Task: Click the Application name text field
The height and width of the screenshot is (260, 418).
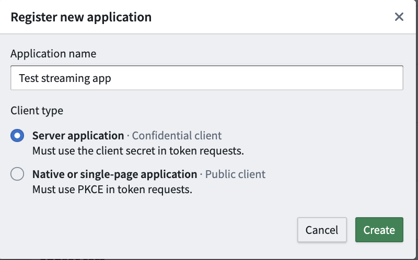Action: tap(206, 78)
